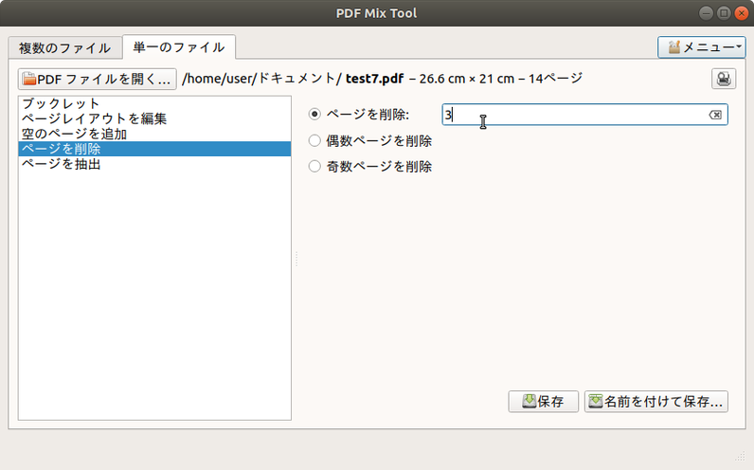This screenshot has width=754, height=470.
Task: Select the 単一のファイル tab
Action: click(179, 46)
